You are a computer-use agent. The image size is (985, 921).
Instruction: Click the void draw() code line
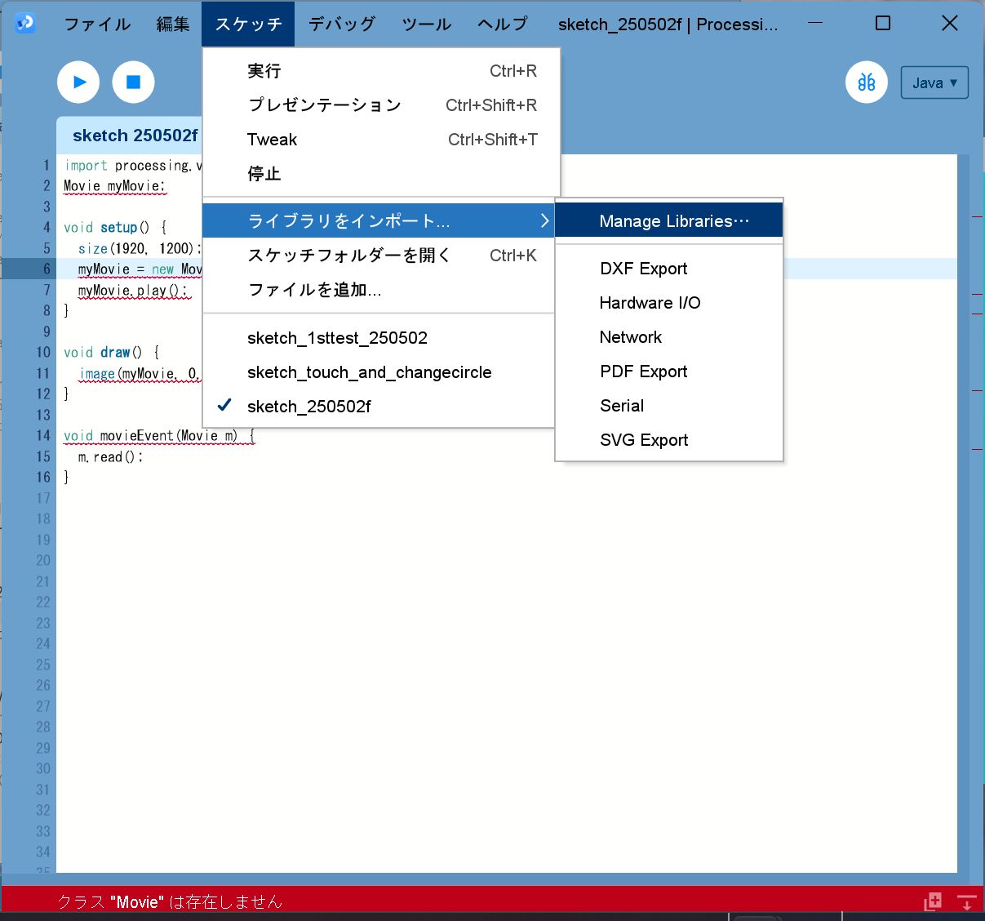tap(112, 353)
